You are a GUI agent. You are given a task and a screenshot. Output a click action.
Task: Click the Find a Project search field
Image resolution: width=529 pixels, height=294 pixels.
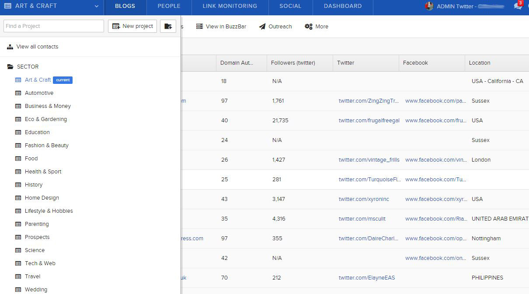(54, 26)
